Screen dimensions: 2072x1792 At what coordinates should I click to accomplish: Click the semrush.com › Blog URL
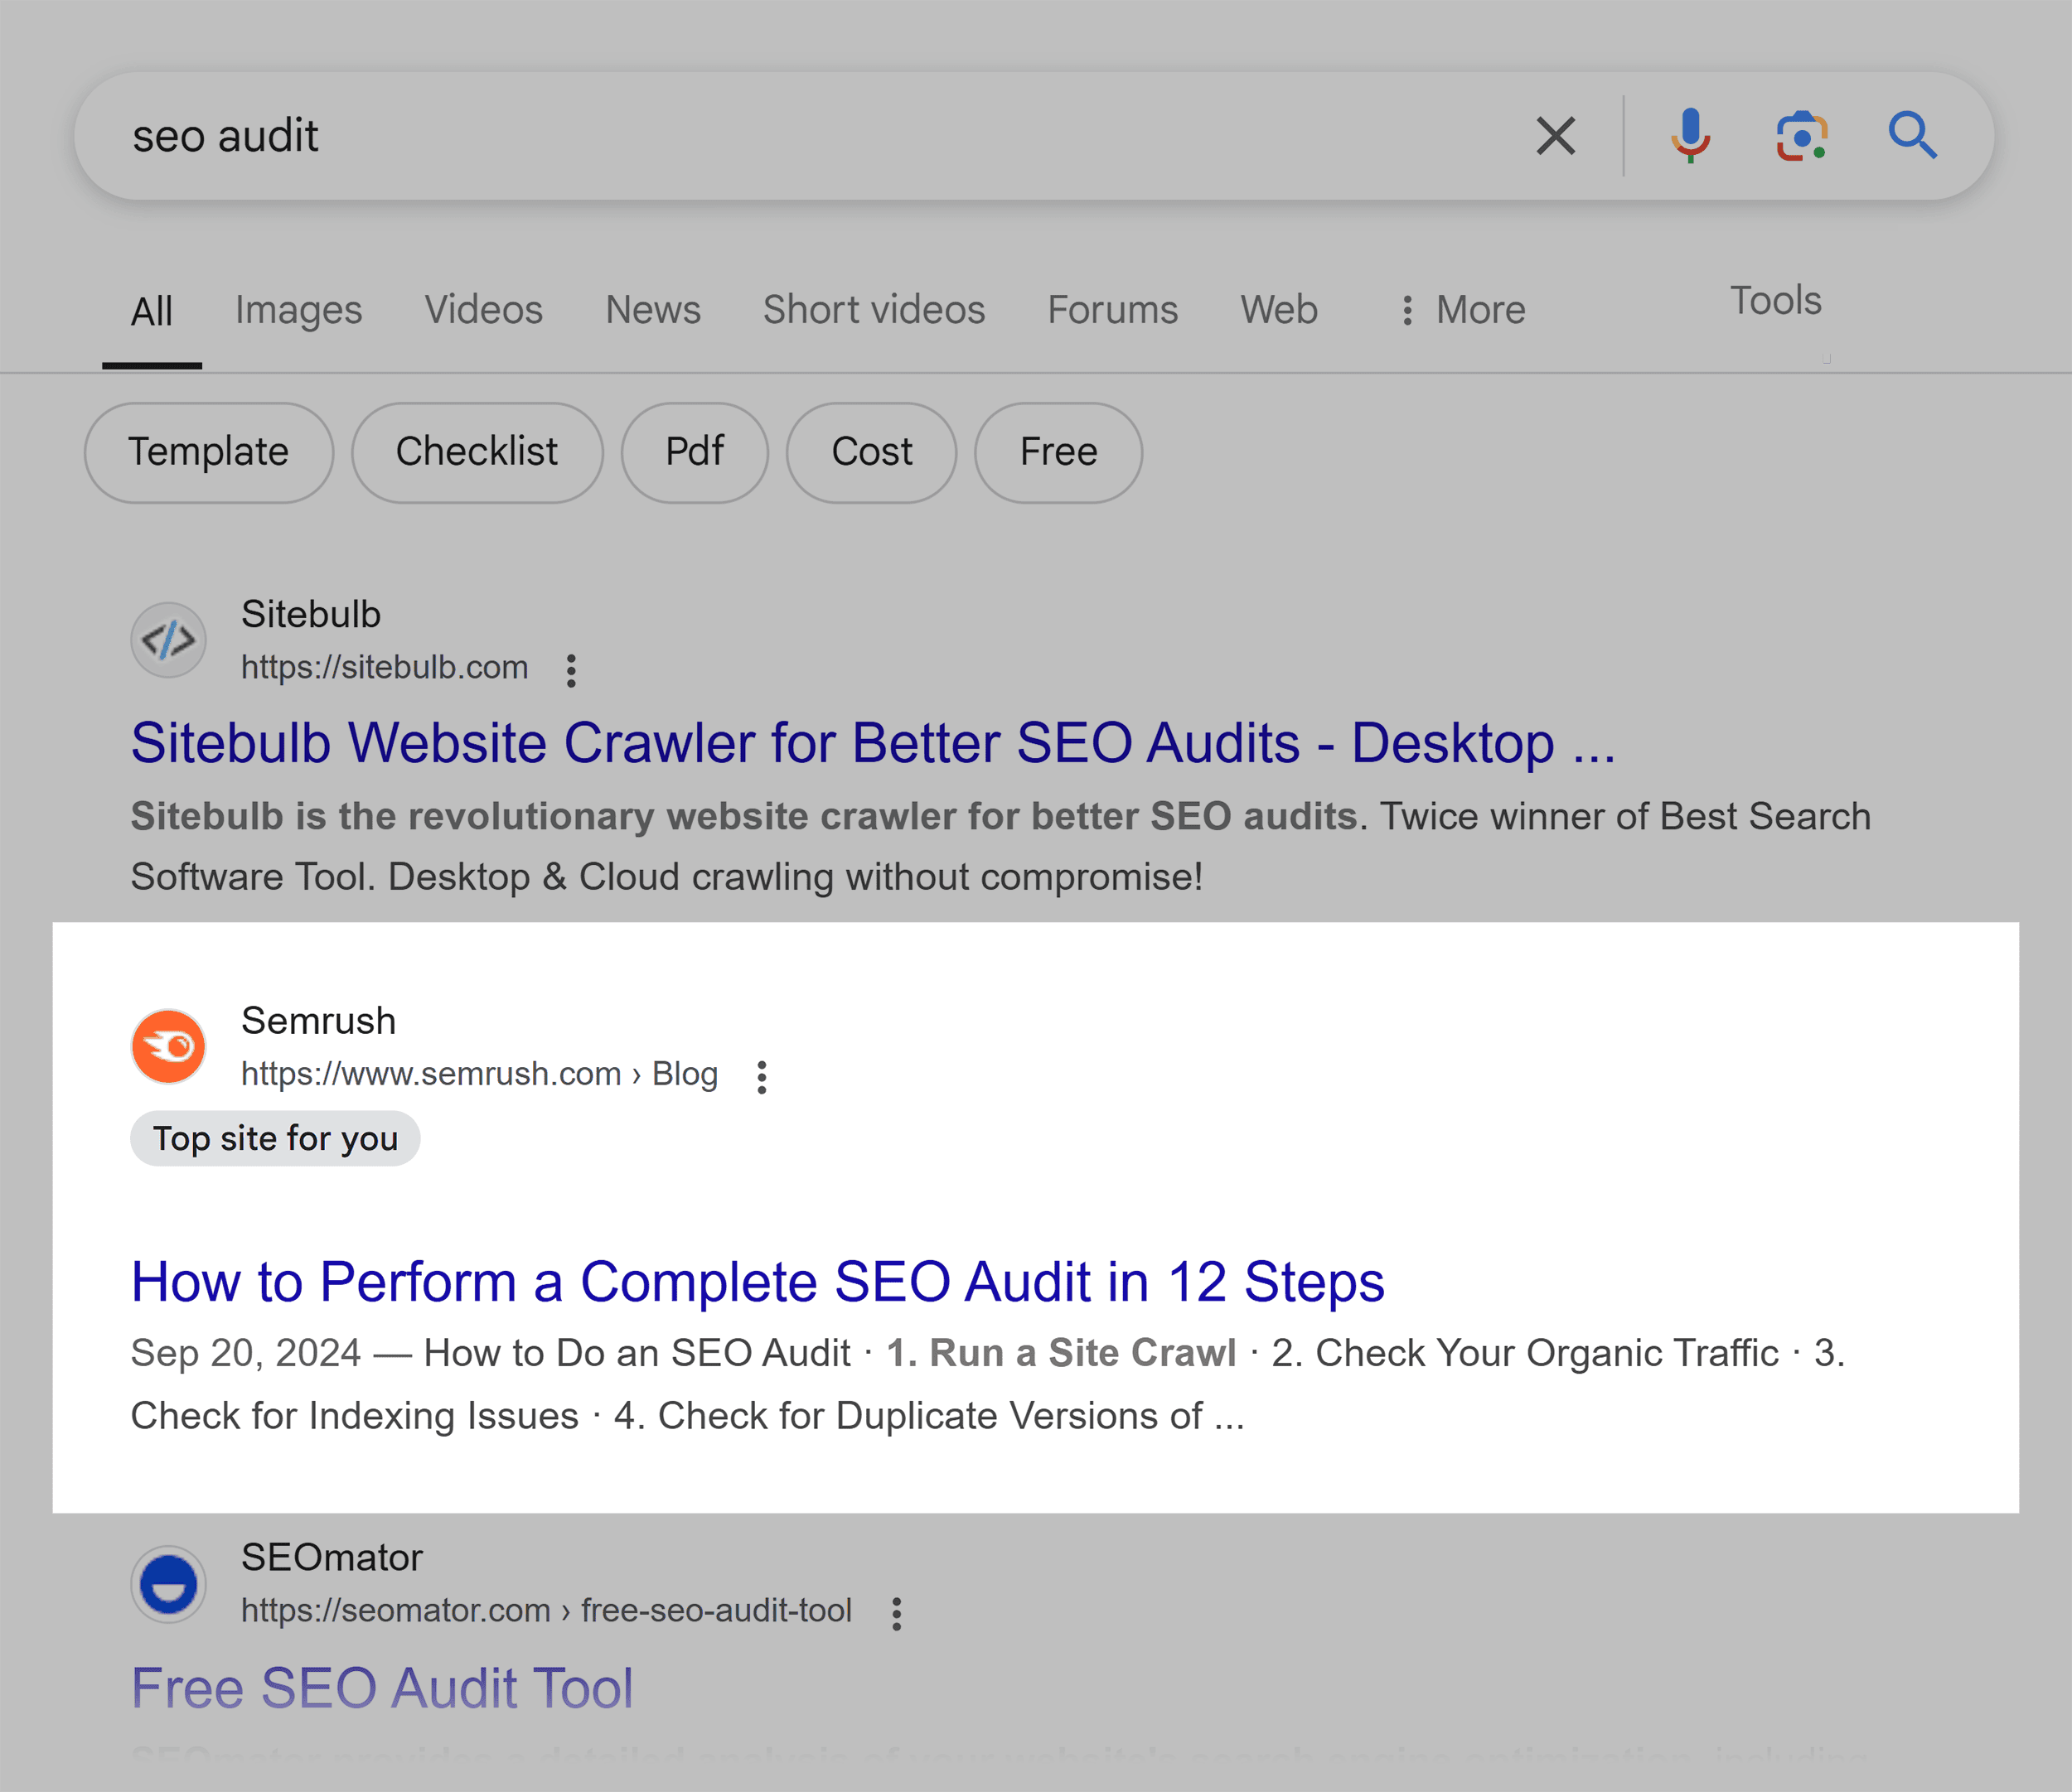point(479,1074)
